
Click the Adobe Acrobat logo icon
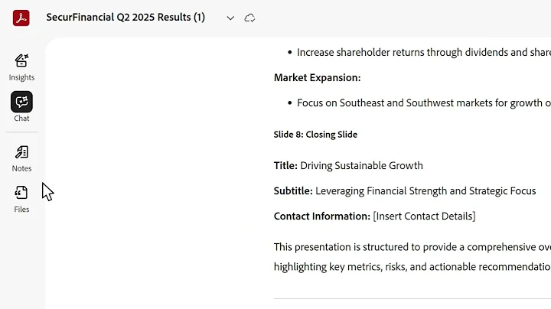[x=21, y=18]
